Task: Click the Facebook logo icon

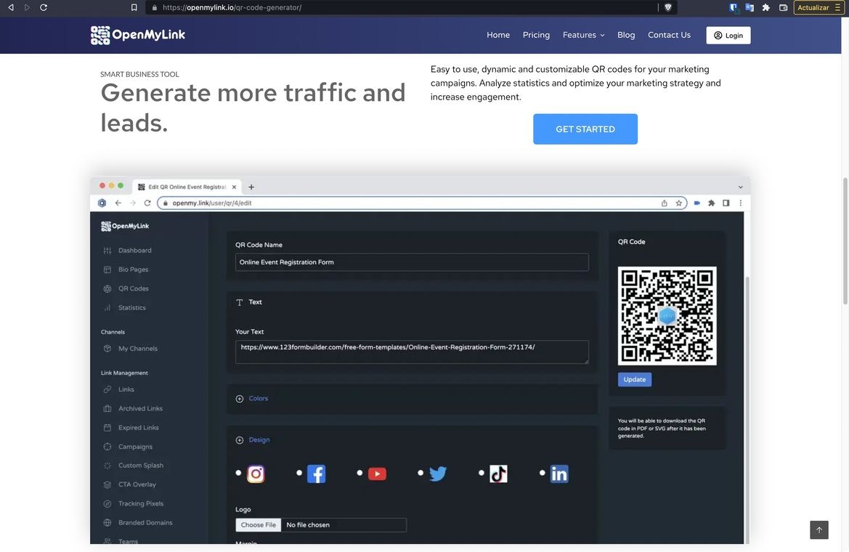Action: pyautogui.click(x=316, y=474)
